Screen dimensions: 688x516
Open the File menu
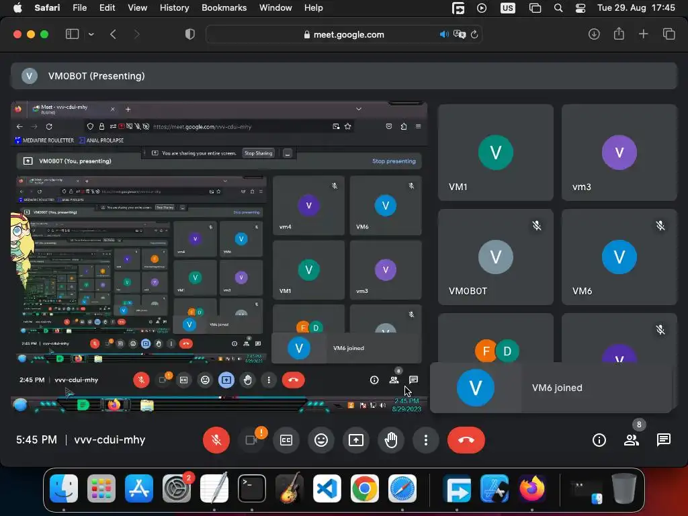pyautogui.click(x=79, y=8)
